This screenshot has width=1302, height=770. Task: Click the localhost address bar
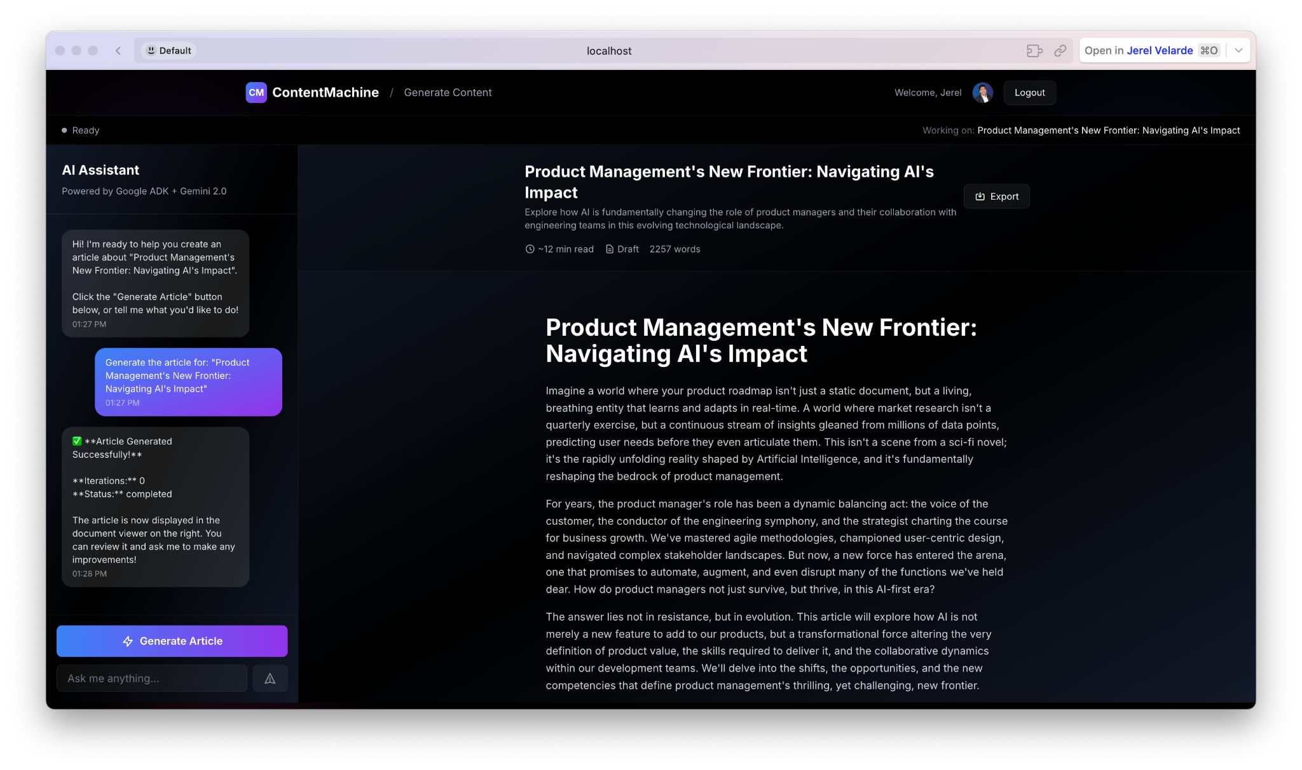click(608, 51)
